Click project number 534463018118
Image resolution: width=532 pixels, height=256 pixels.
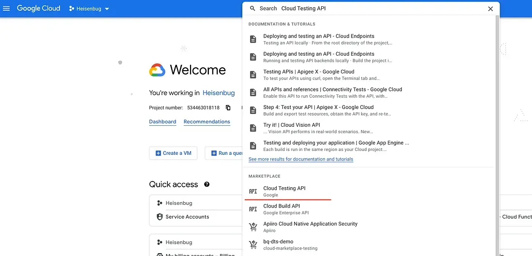click(x=203, y=107)
